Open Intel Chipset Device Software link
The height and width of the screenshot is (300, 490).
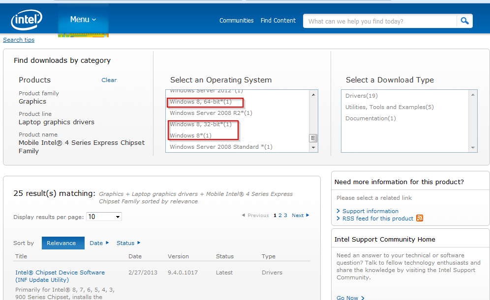pyautogui.click(x=60, y=273)
